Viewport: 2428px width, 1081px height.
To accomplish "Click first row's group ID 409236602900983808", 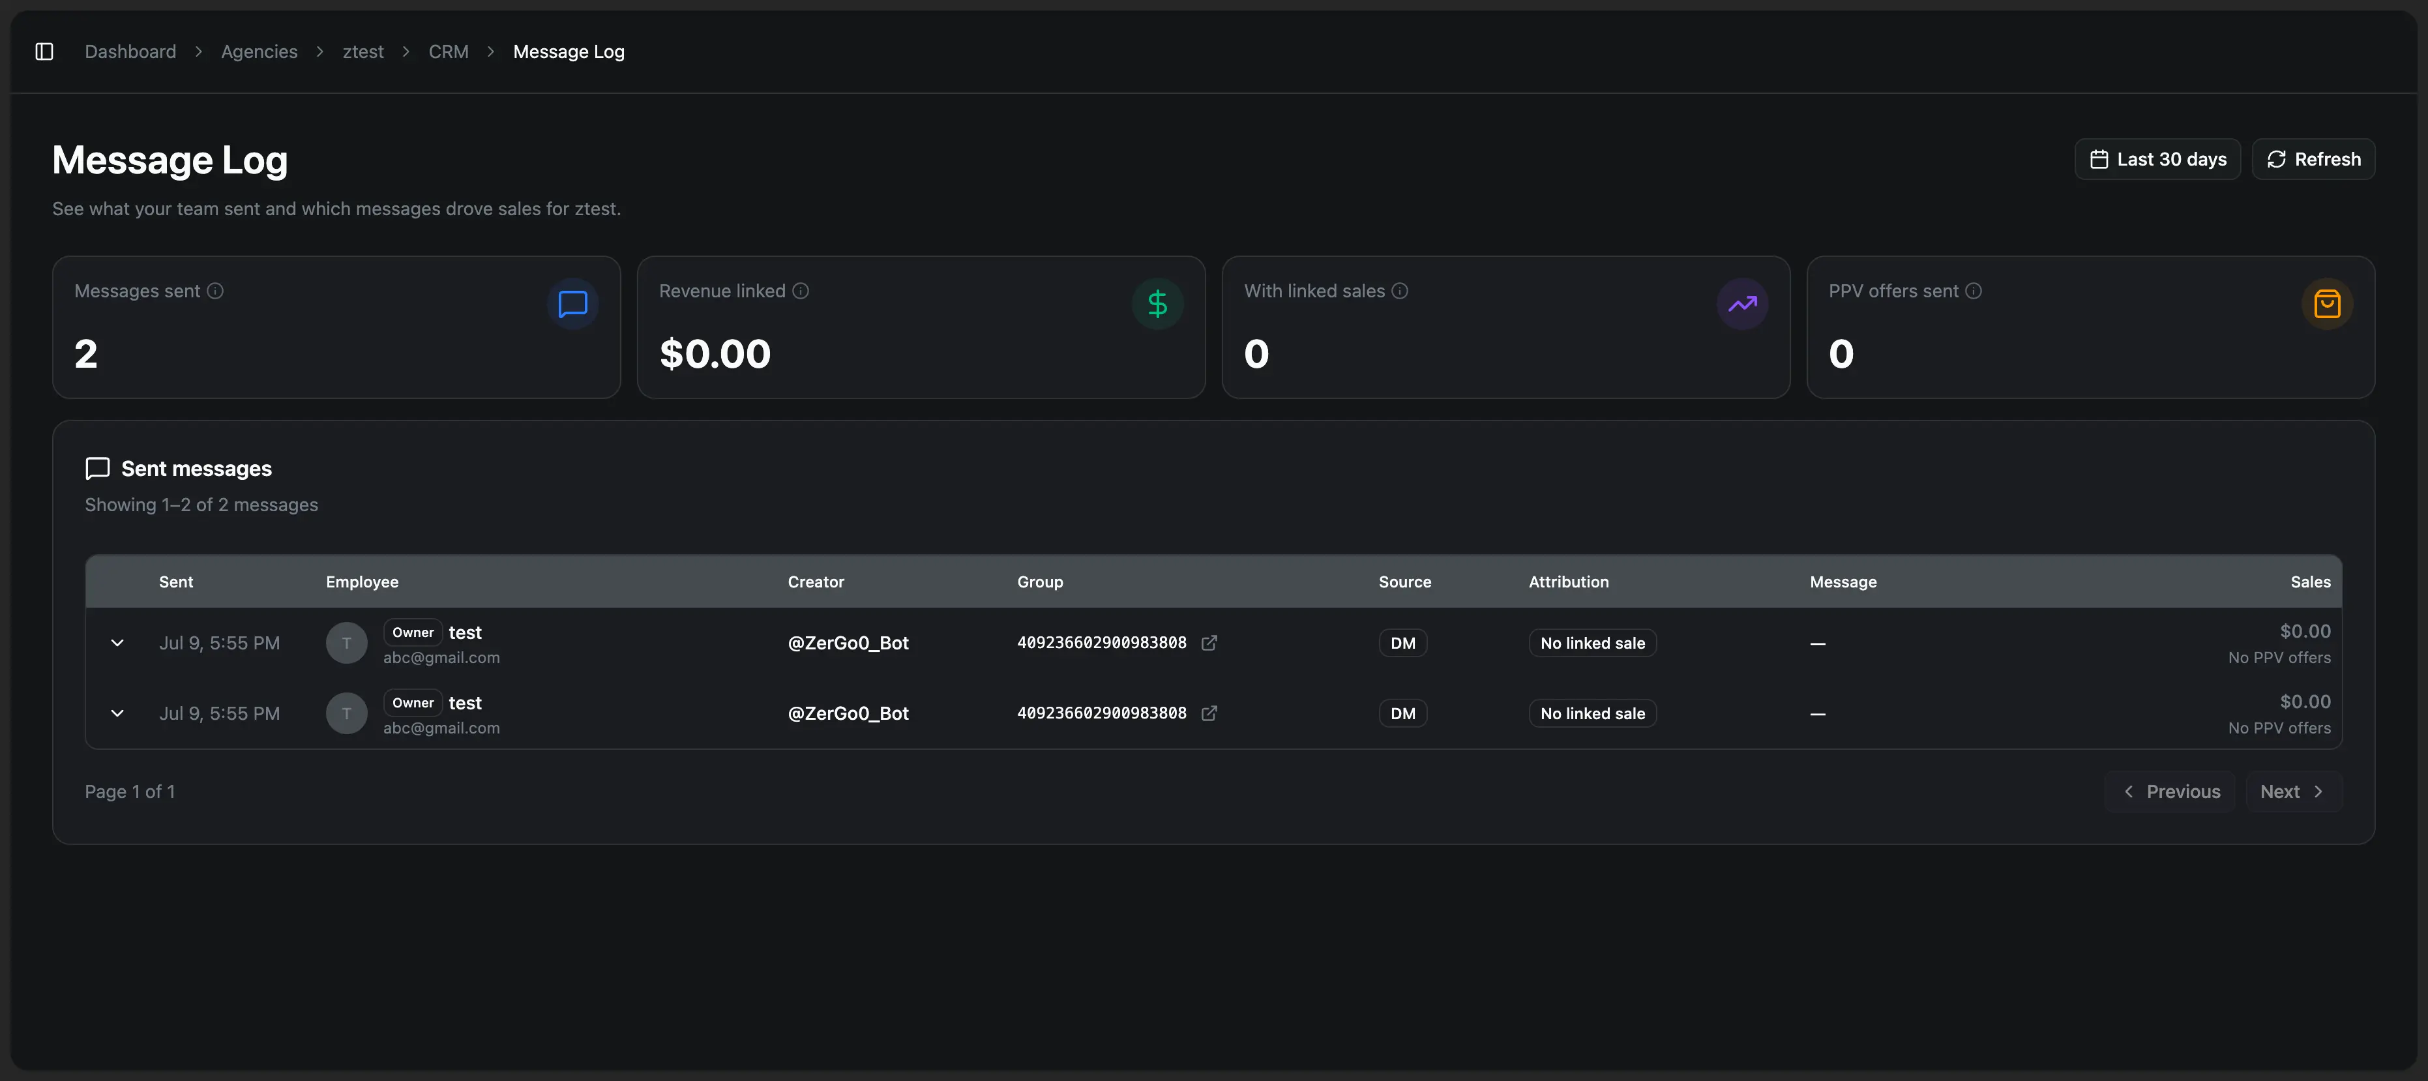I will click(x=1102, y=643).
